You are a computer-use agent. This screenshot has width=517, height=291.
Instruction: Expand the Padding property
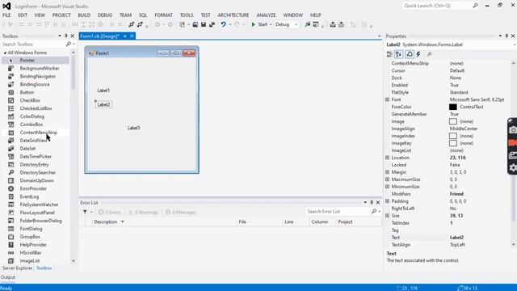pyautogui.click(x=388, y=201)
